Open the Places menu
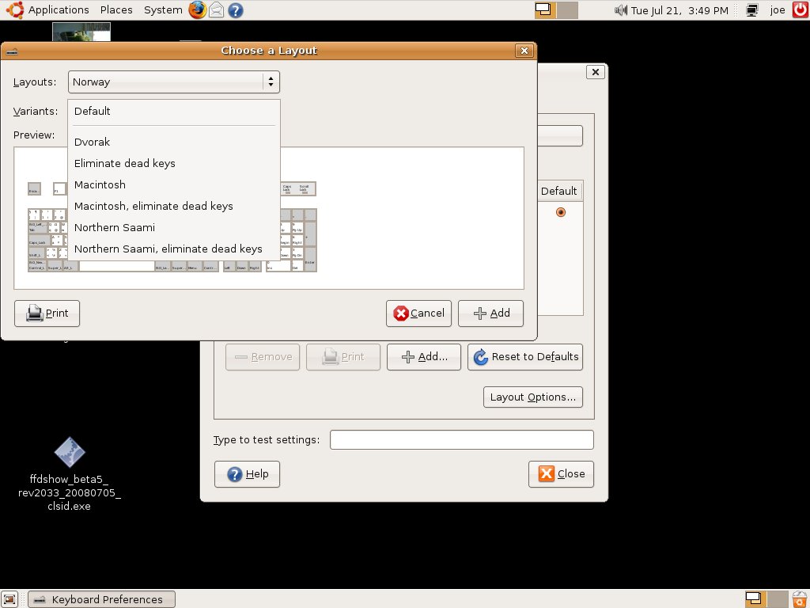Image resolution: width=810 pixels, height=608 pixels. pos(116,10)
